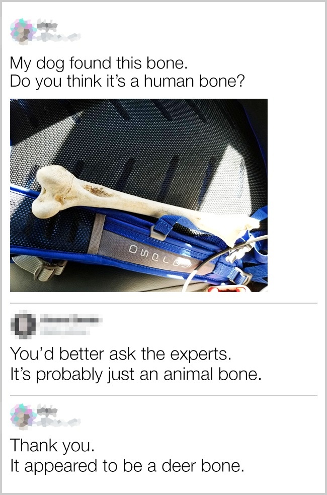Open the bone photo attachment
The height and width of the screenshot is (495, 327).
[x=139, y=195]
